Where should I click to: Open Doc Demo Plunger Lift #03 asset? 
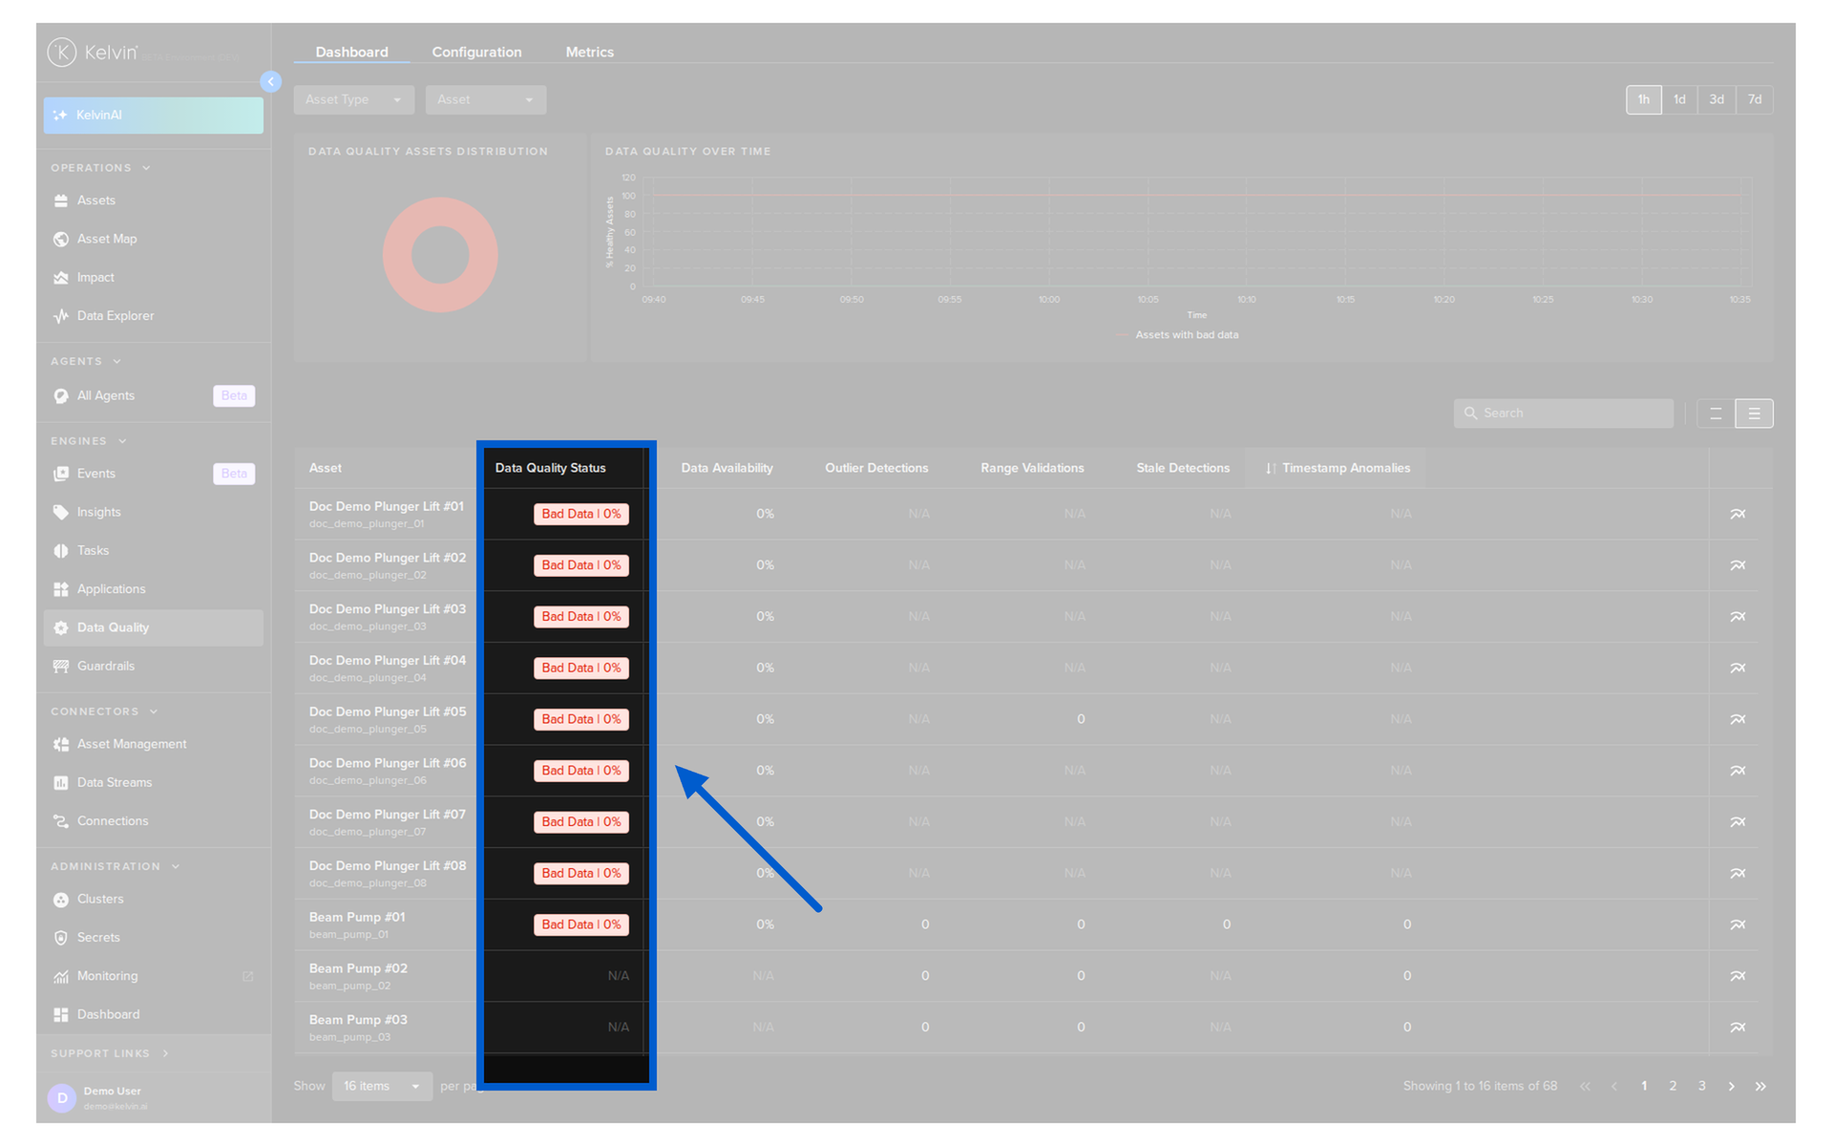387,609
